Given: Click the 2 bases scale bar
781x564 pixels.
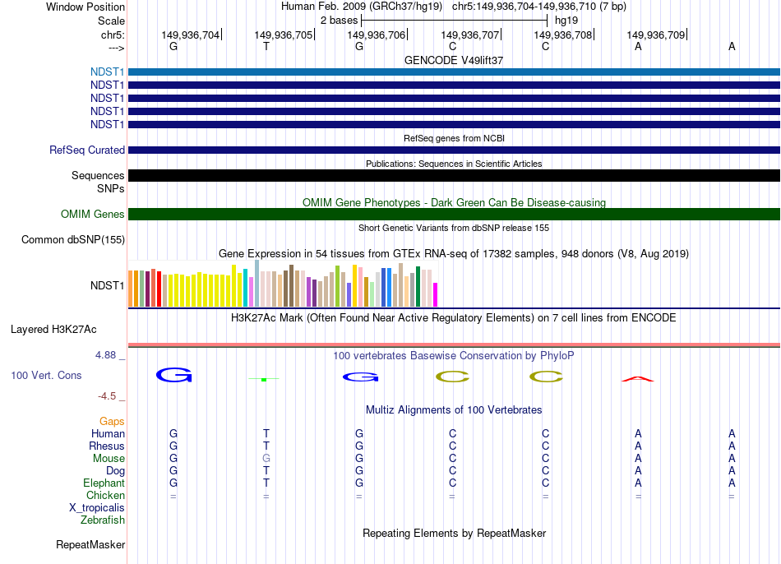Looking at the screenshot, I should point(455,21).
